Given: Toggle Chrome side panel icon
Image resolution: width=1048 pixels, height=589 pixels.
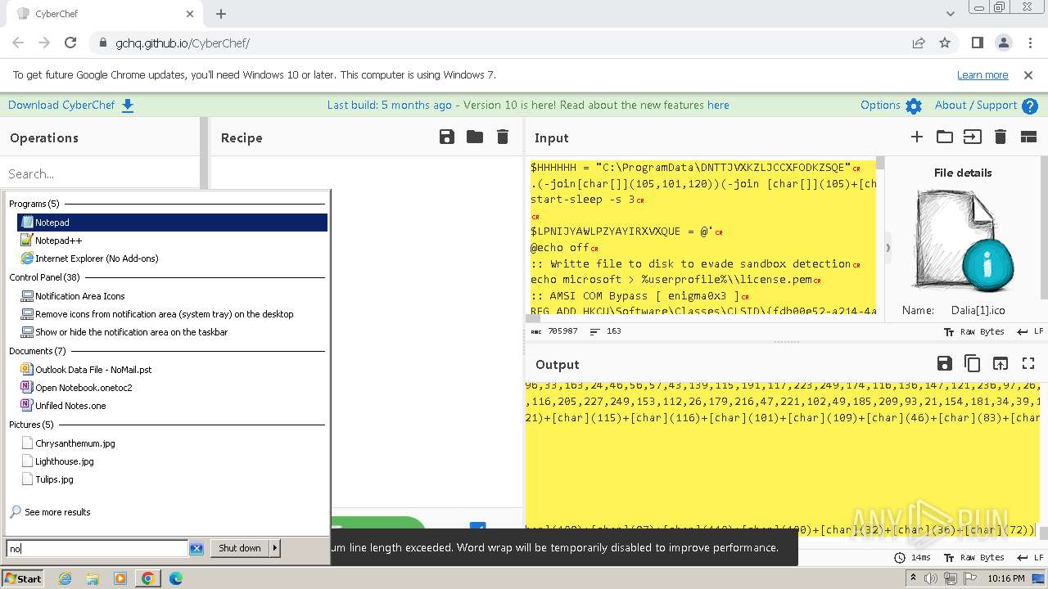Looking at the screenshot, I should click(977, 43).
